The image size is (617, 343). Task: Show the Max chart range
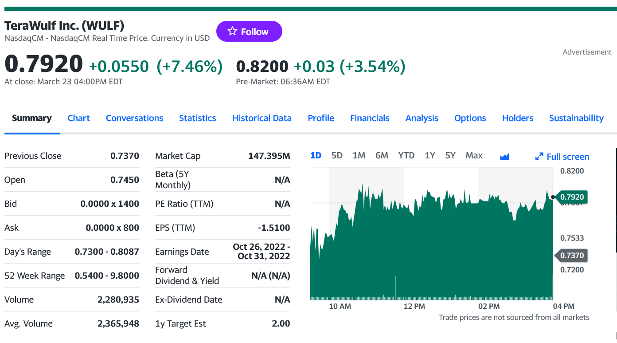coord(474,155)
